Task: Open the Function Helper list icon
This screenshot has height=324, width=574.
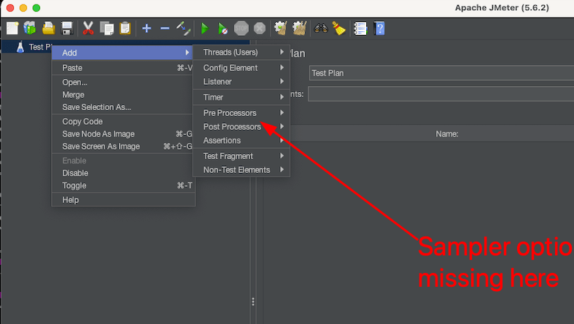Action: click(360, 28)
